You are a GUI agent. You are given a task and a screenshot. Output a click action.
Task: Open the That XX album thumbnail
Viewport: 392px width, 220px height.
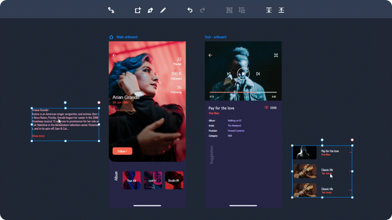click(x=131, y=180)
